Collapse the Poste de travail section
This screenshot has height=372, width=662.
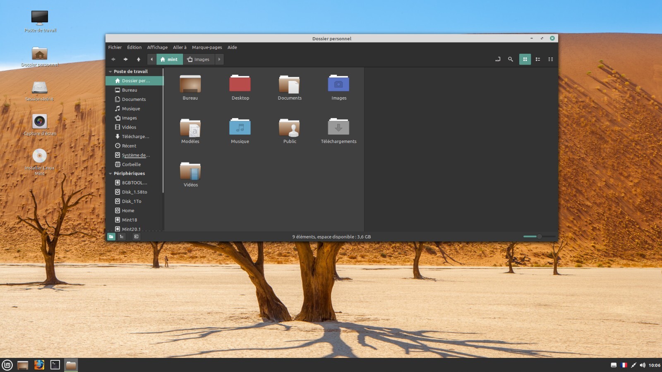click(110, 72)
